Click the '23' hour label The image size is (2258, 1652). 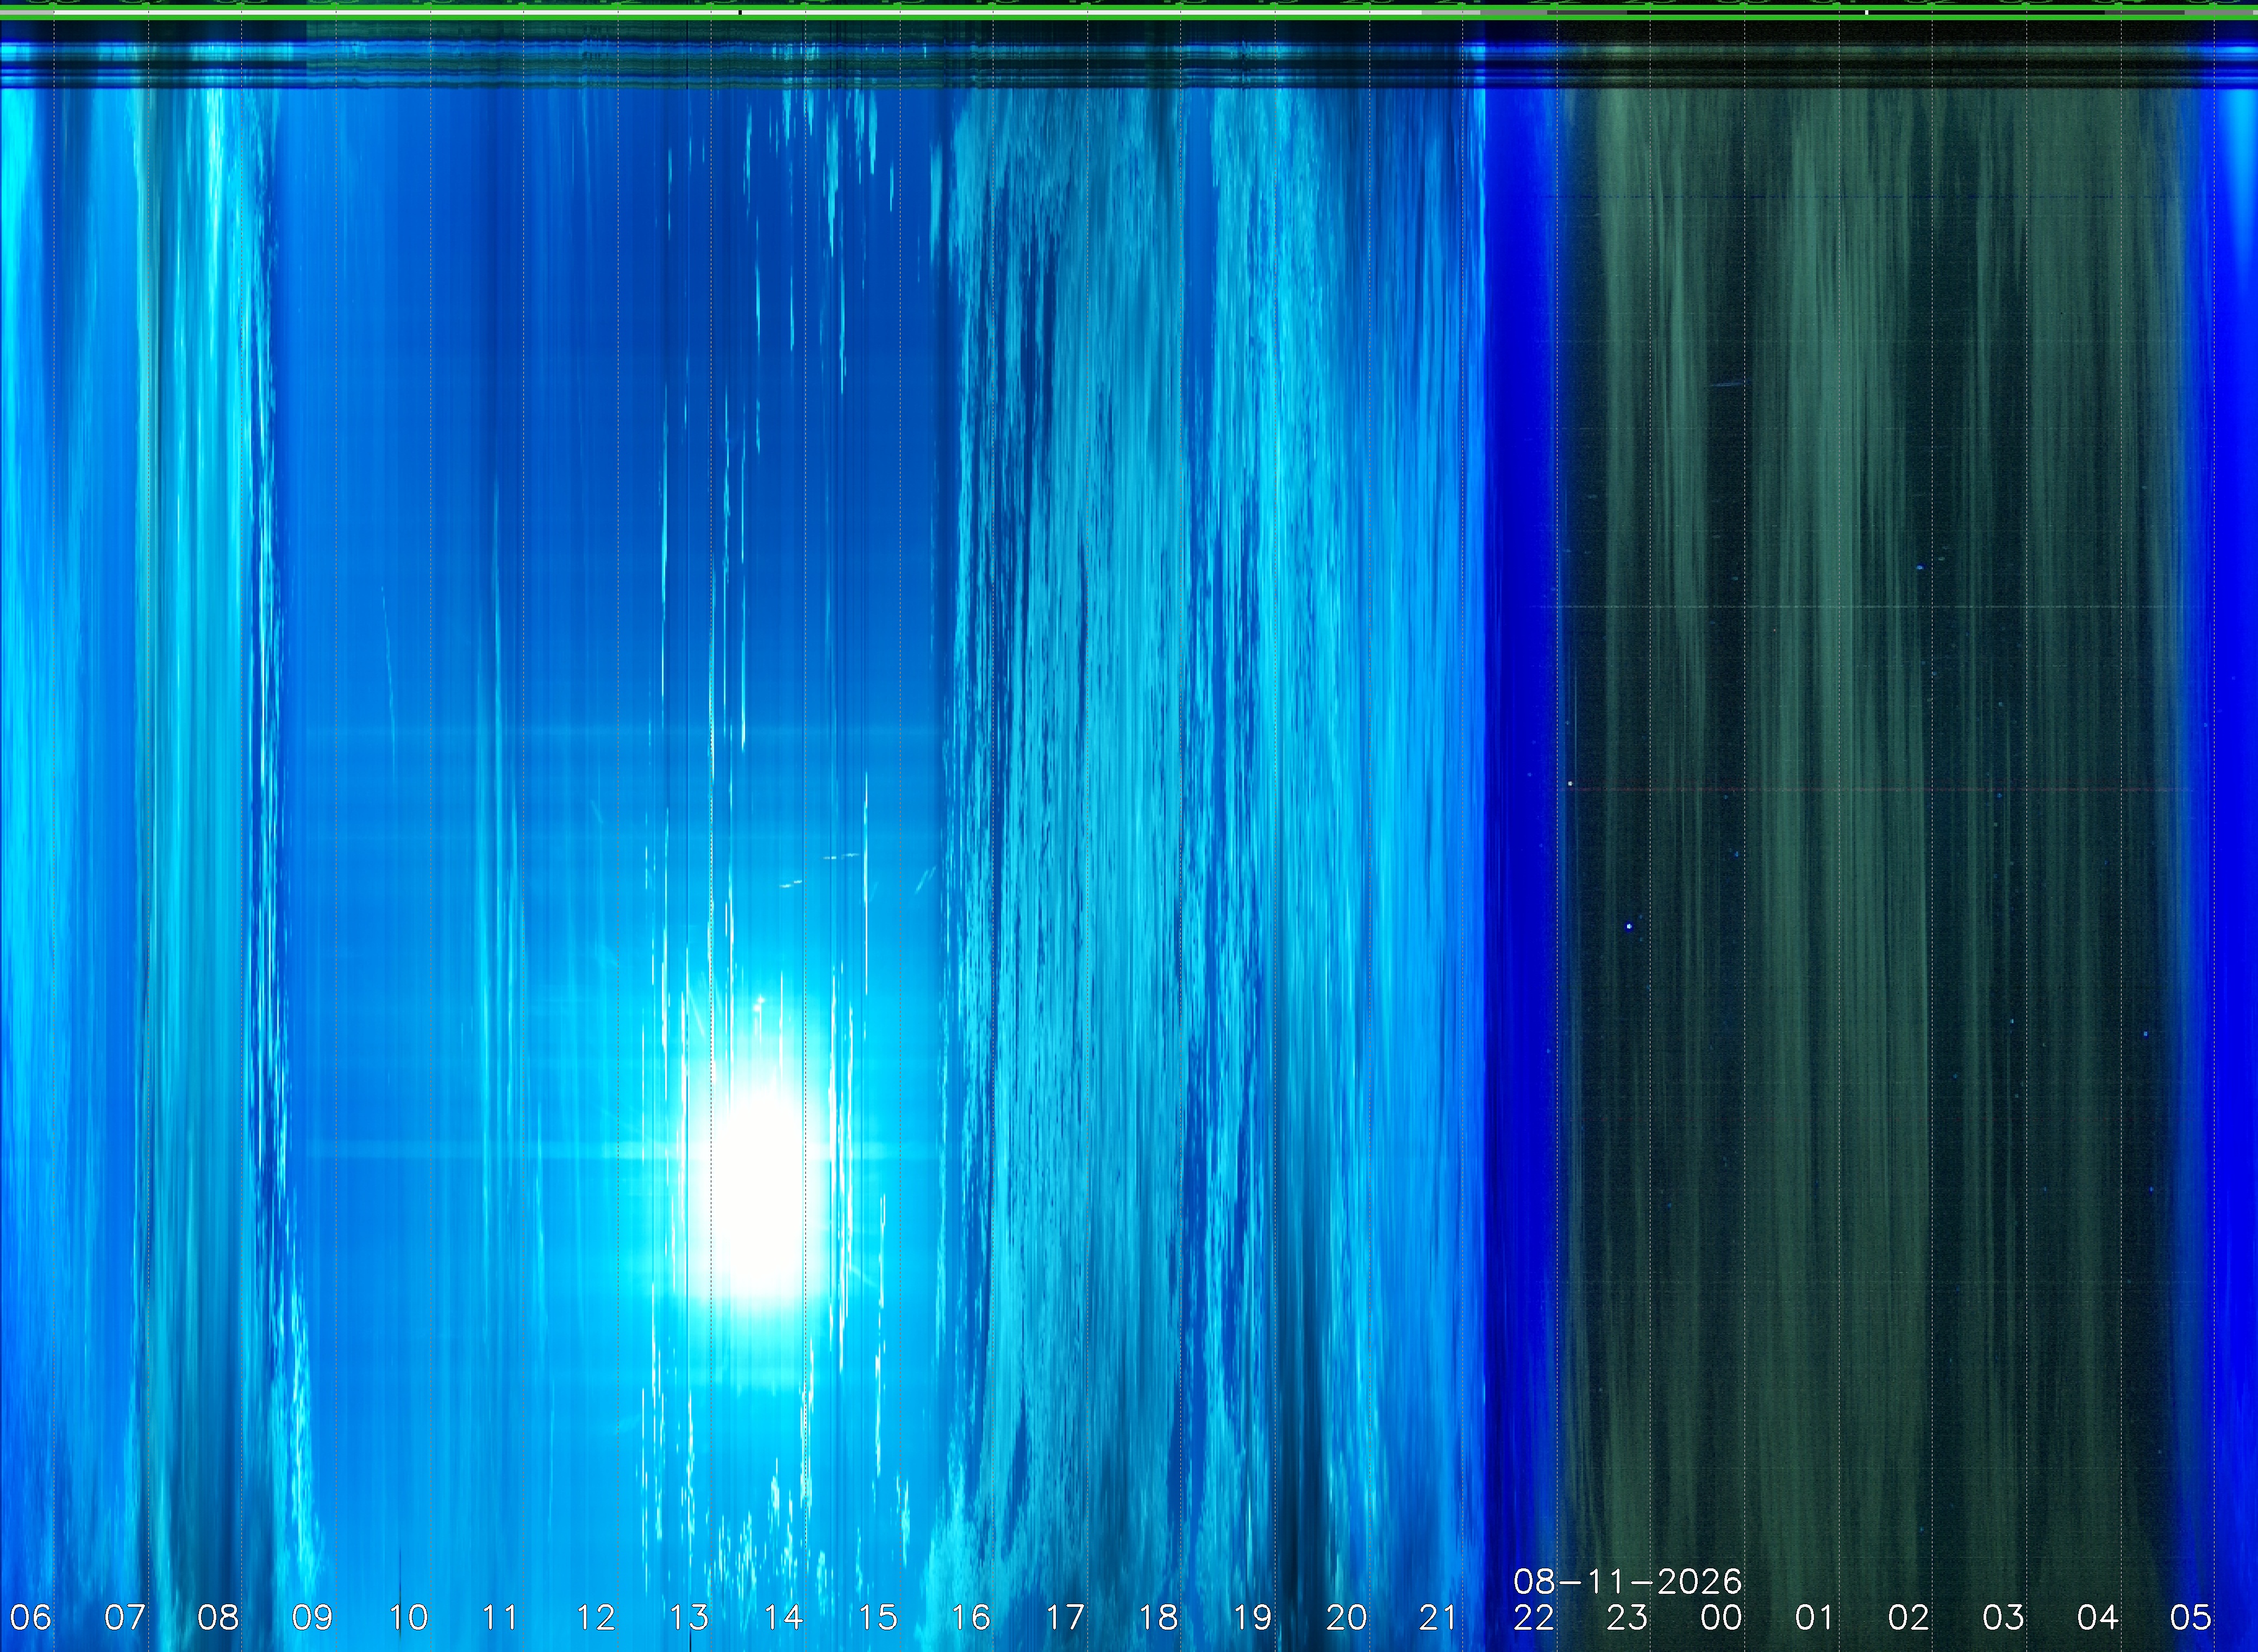pyautogui.click(x=1628, y=1617)
